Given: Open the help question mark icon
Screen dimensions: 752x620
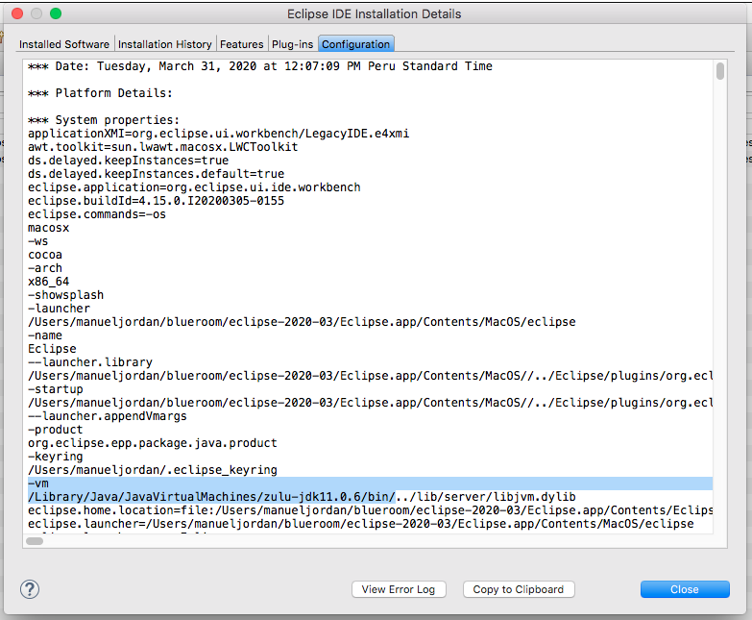Looking at the screenshot, I should 30,589.
